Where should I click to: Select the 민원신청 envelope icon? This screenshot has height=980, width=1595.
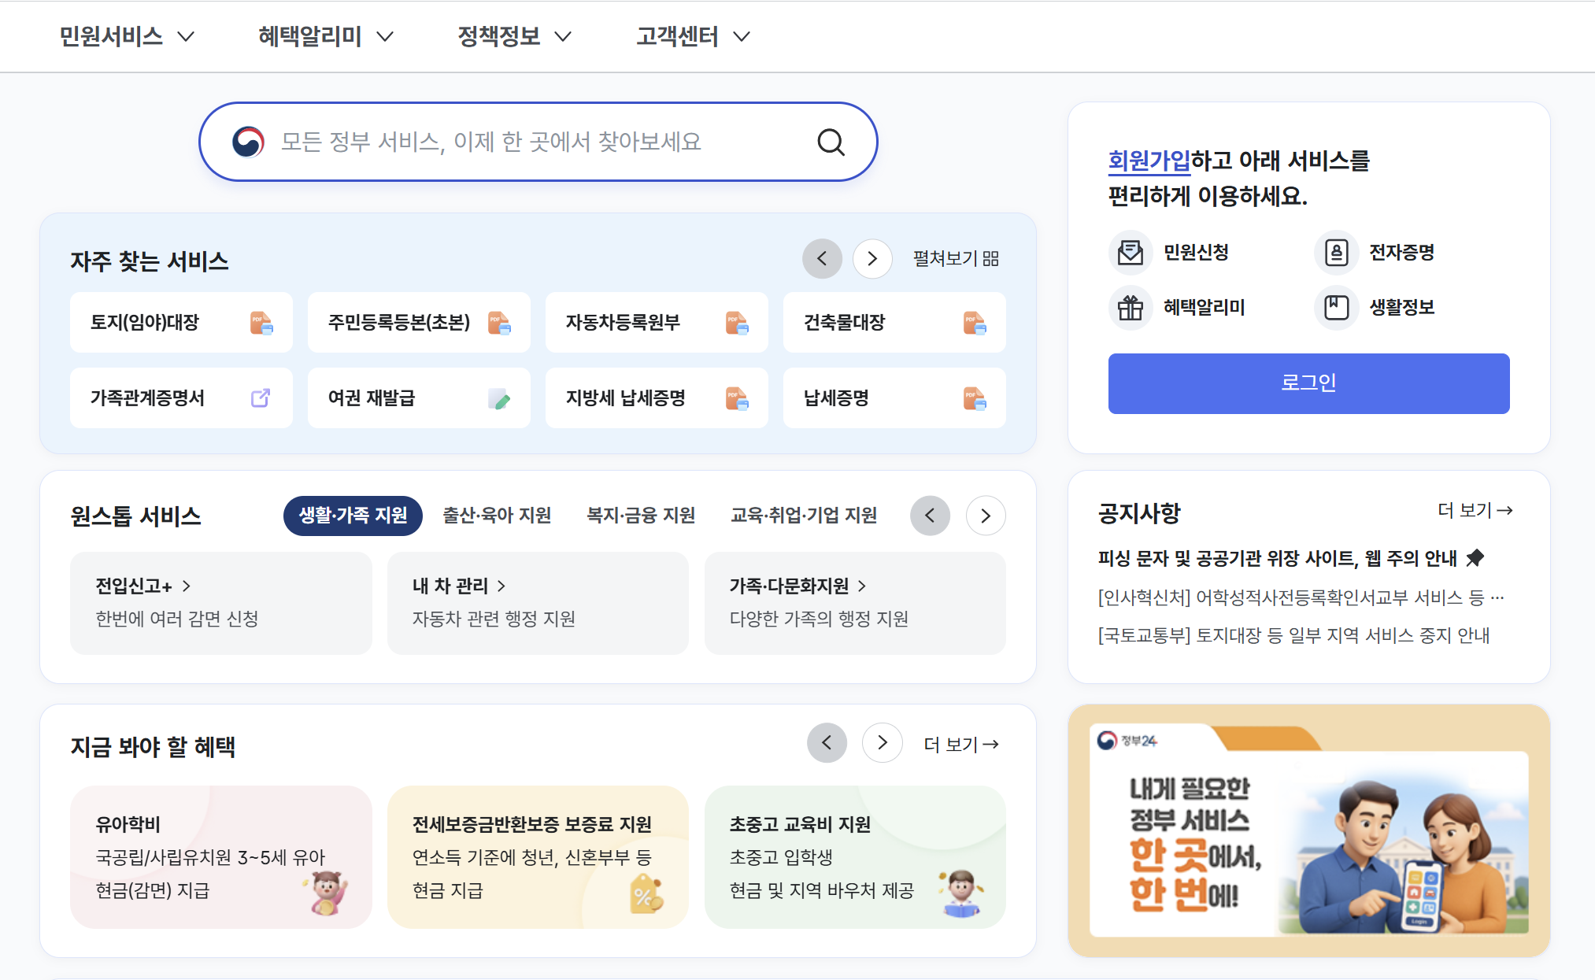[x=1131, y=252]
